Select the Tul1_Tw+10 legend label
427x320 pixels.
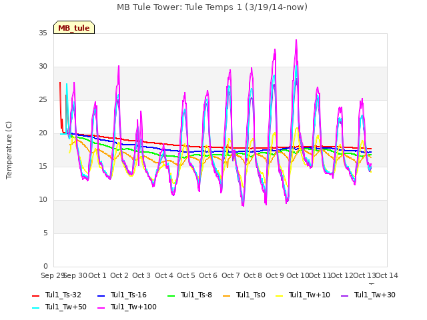click(x=310, y=295)
